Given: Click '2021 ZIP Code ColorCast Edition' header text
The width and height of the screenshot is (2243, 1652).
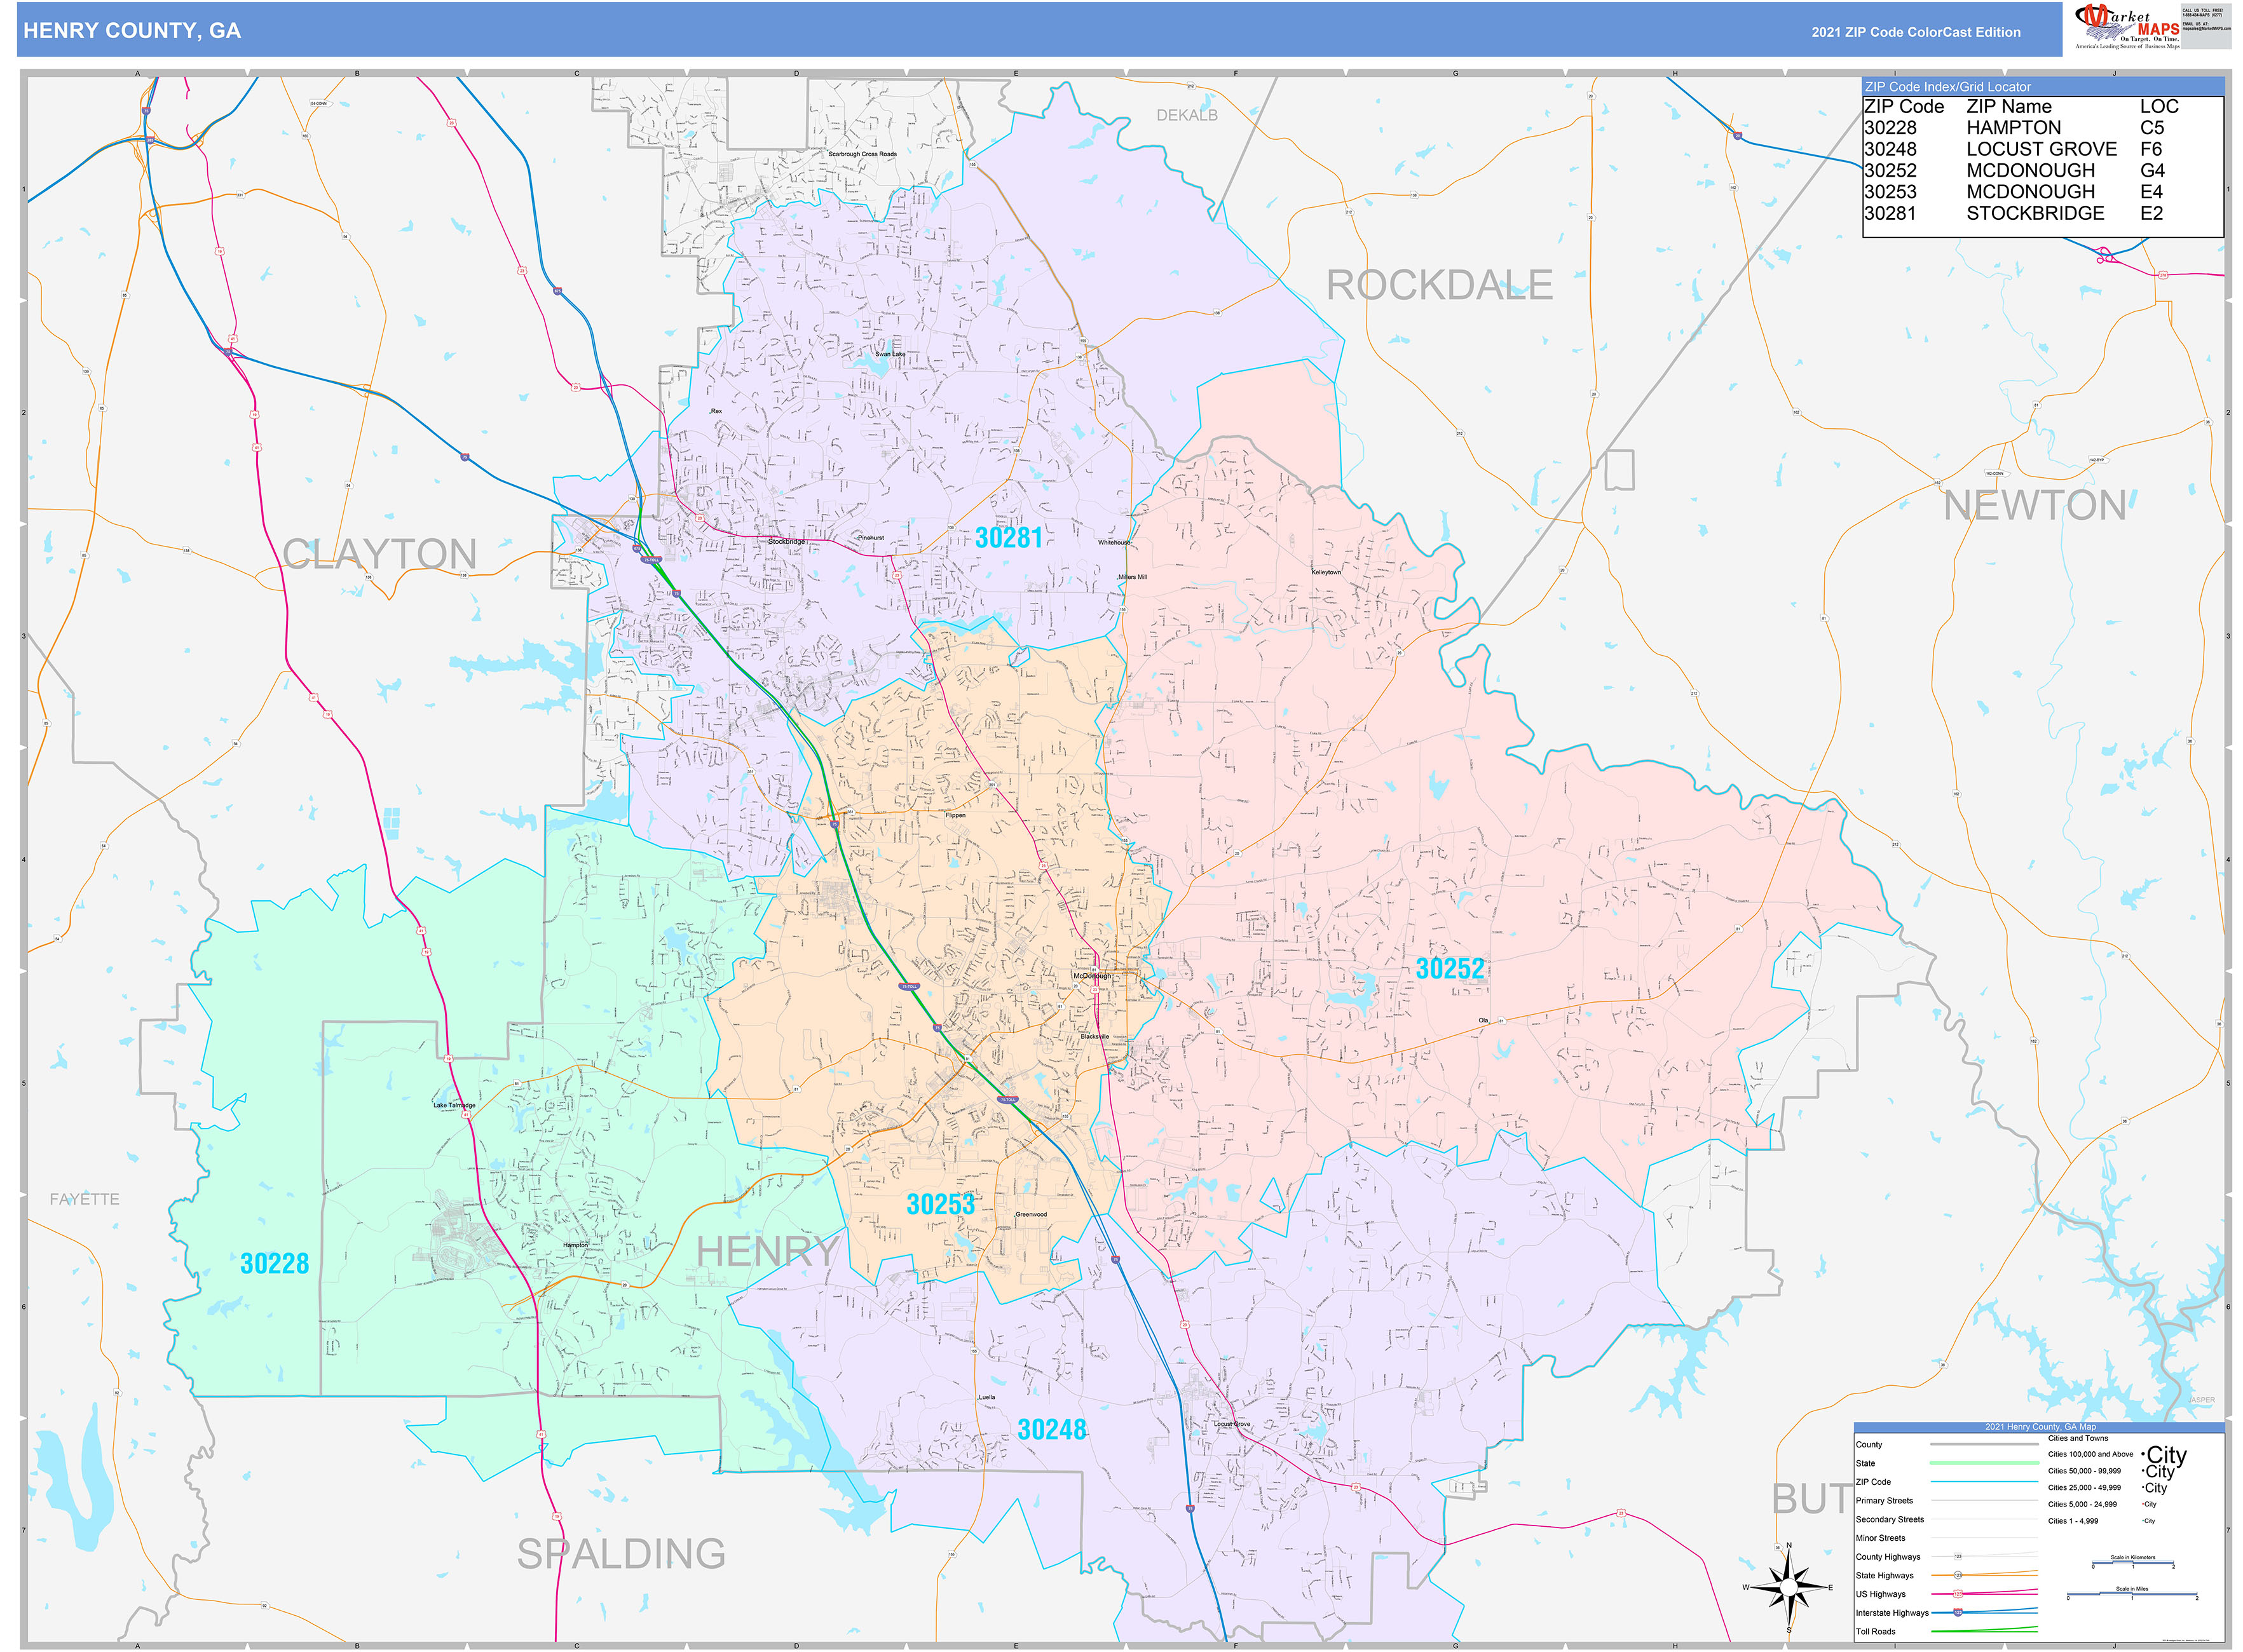Looking at the screenshot, I should coord(1916,32).
